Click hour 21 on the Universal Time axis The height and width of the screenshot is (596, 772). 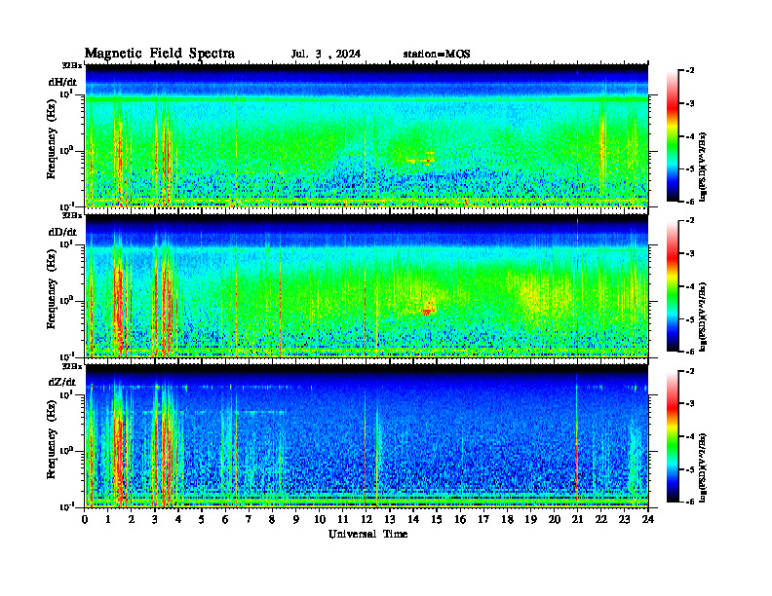(577, 520)
